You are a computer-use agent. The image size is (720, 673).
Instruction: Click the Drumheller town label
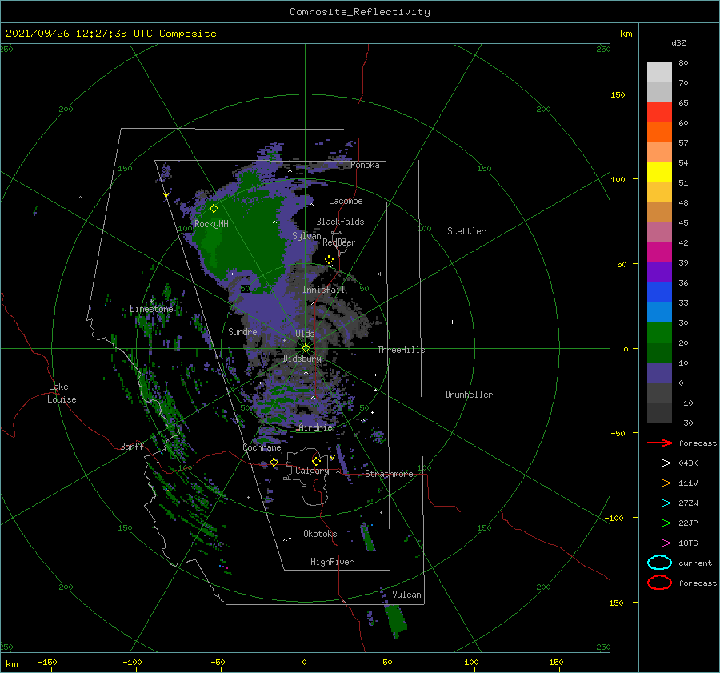click(x=469, y=395)
